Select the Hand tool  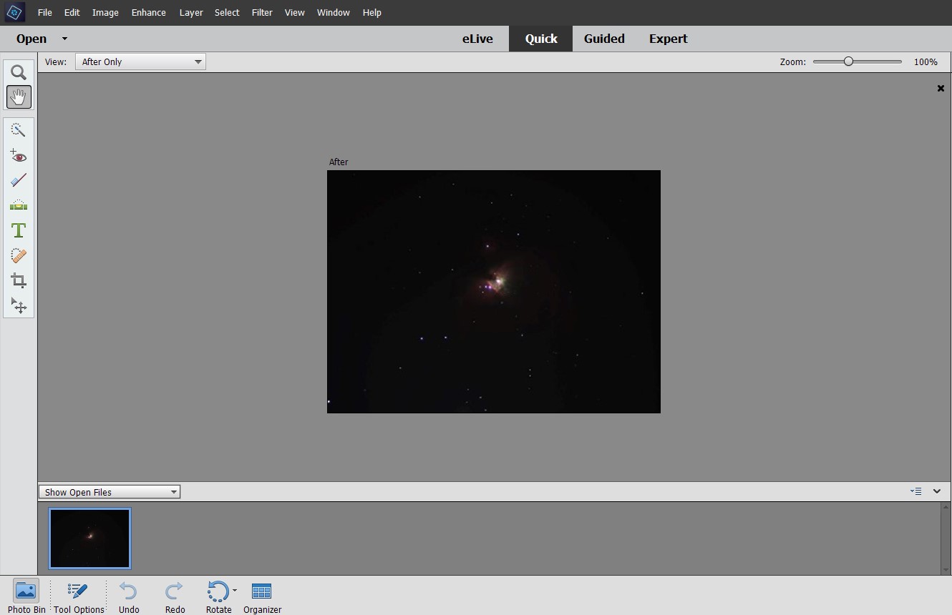(19, 97)
